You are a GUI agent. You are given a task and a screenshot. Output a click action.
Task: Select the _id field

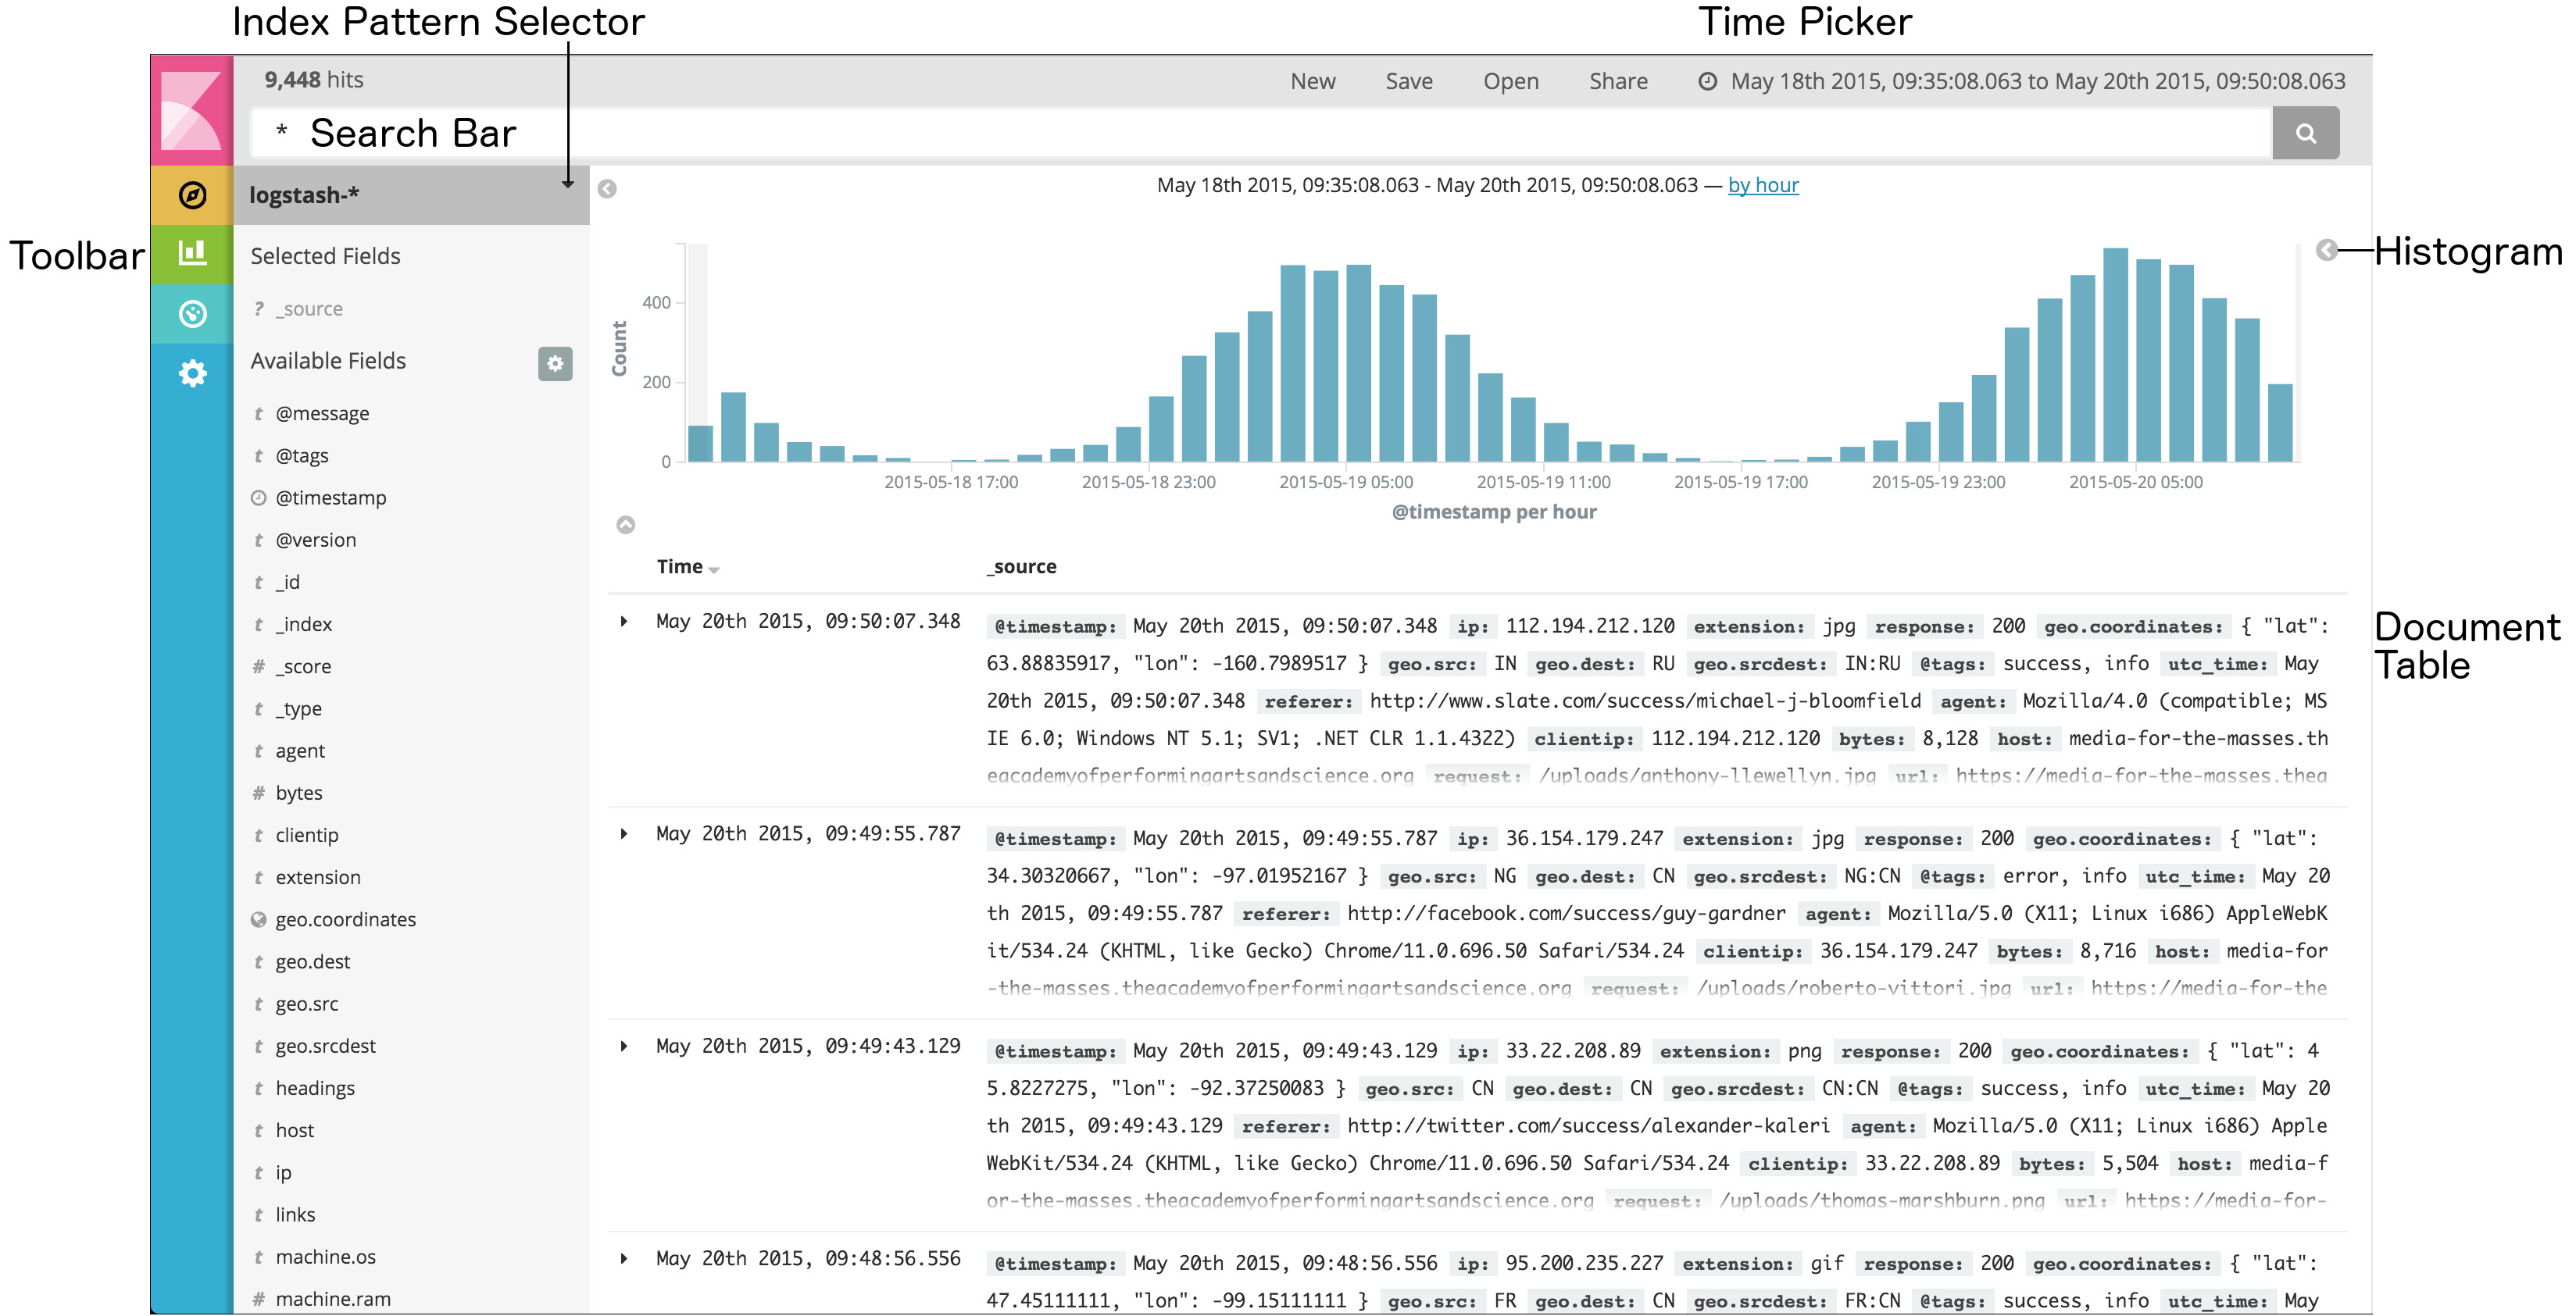[287, 583]
